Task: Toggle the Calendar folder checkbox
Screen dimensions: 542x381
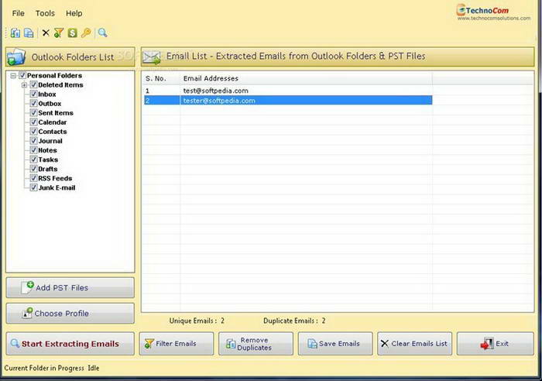Action: click(33, 122)
